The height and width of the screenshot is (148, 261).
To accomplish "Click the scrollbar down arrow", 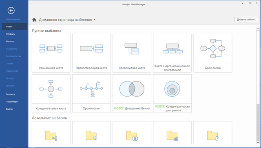I will [x=258, y=143].
